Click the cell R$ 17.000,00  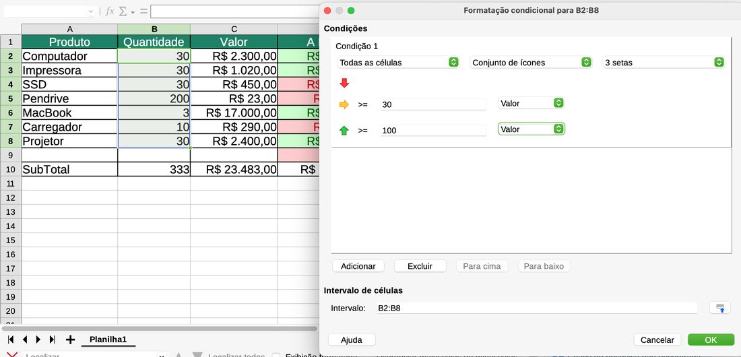coord(234,112)
